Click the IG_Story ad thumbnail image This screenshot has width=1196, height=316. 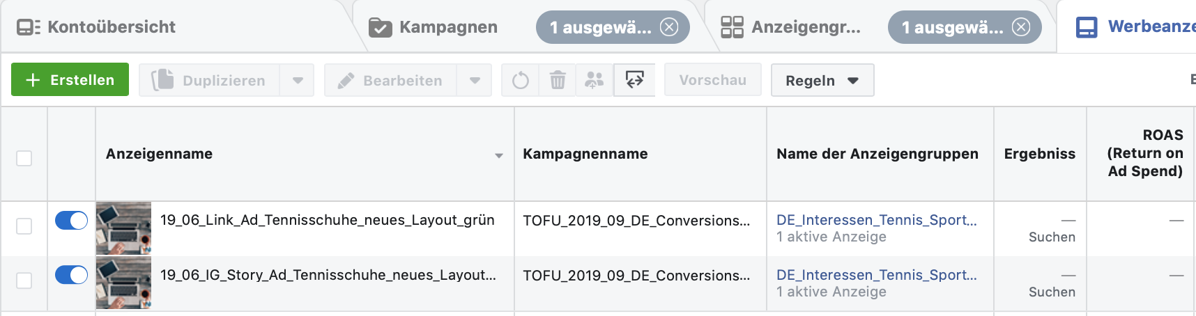coord(123,283)
